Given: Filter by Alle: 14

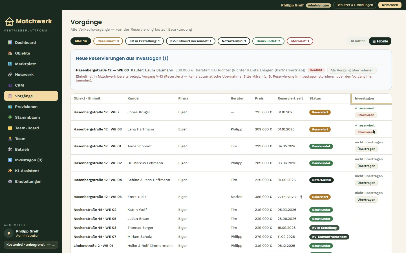Looking at the screenshot, I should [x=81, y=41].
